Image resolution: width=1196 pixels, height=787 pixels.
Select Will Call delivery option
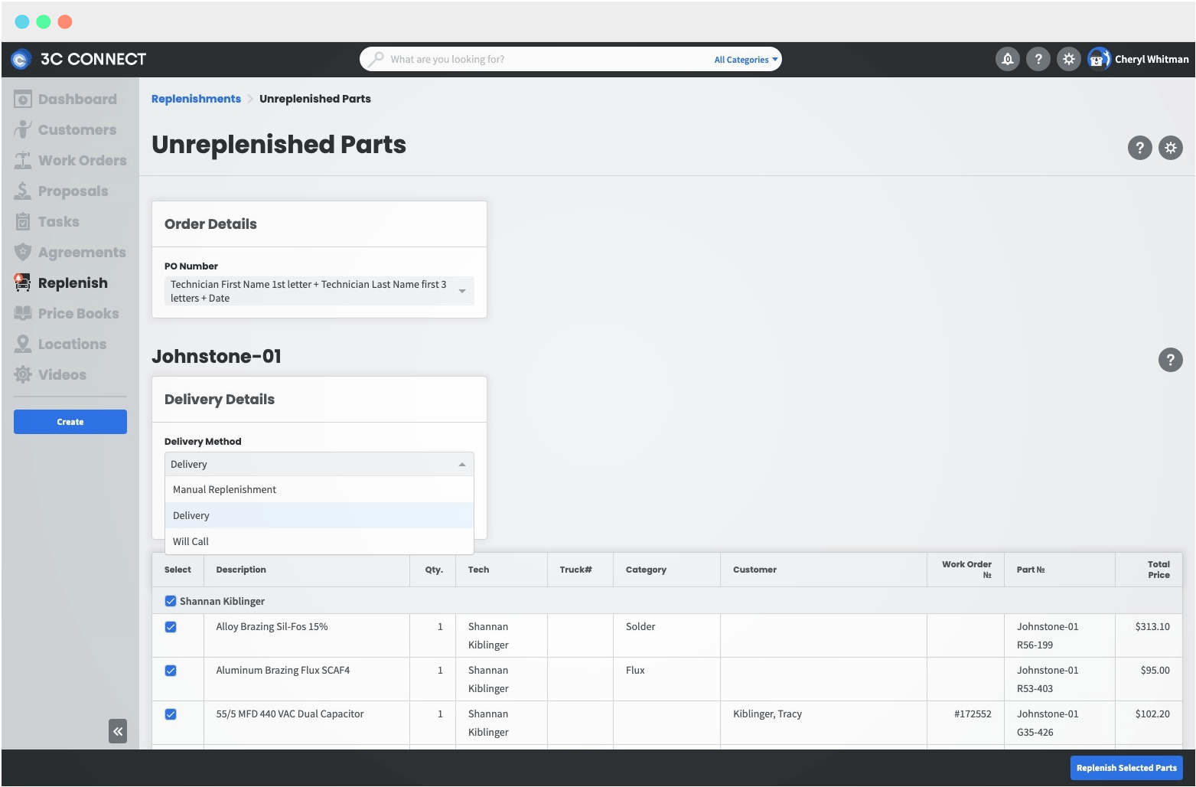pyautogui.click(x=191, y=541)
